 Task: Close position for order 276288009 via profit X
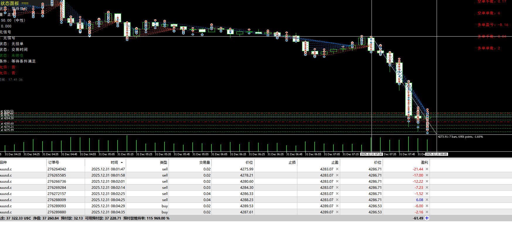point(427,200)
